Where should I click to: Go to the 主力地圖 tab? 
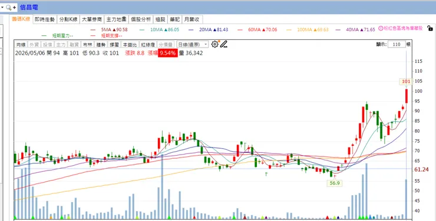pos(116,19)
